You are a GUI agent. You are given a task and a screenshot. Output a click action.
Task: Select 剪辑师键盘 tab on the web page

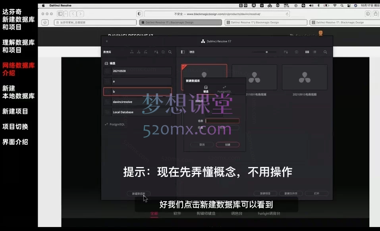[x=206, y=214]
